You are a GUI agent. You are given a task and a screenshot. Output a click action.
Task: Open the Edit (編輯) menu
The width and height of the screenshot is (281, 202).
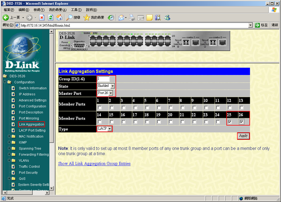[24, 10]
